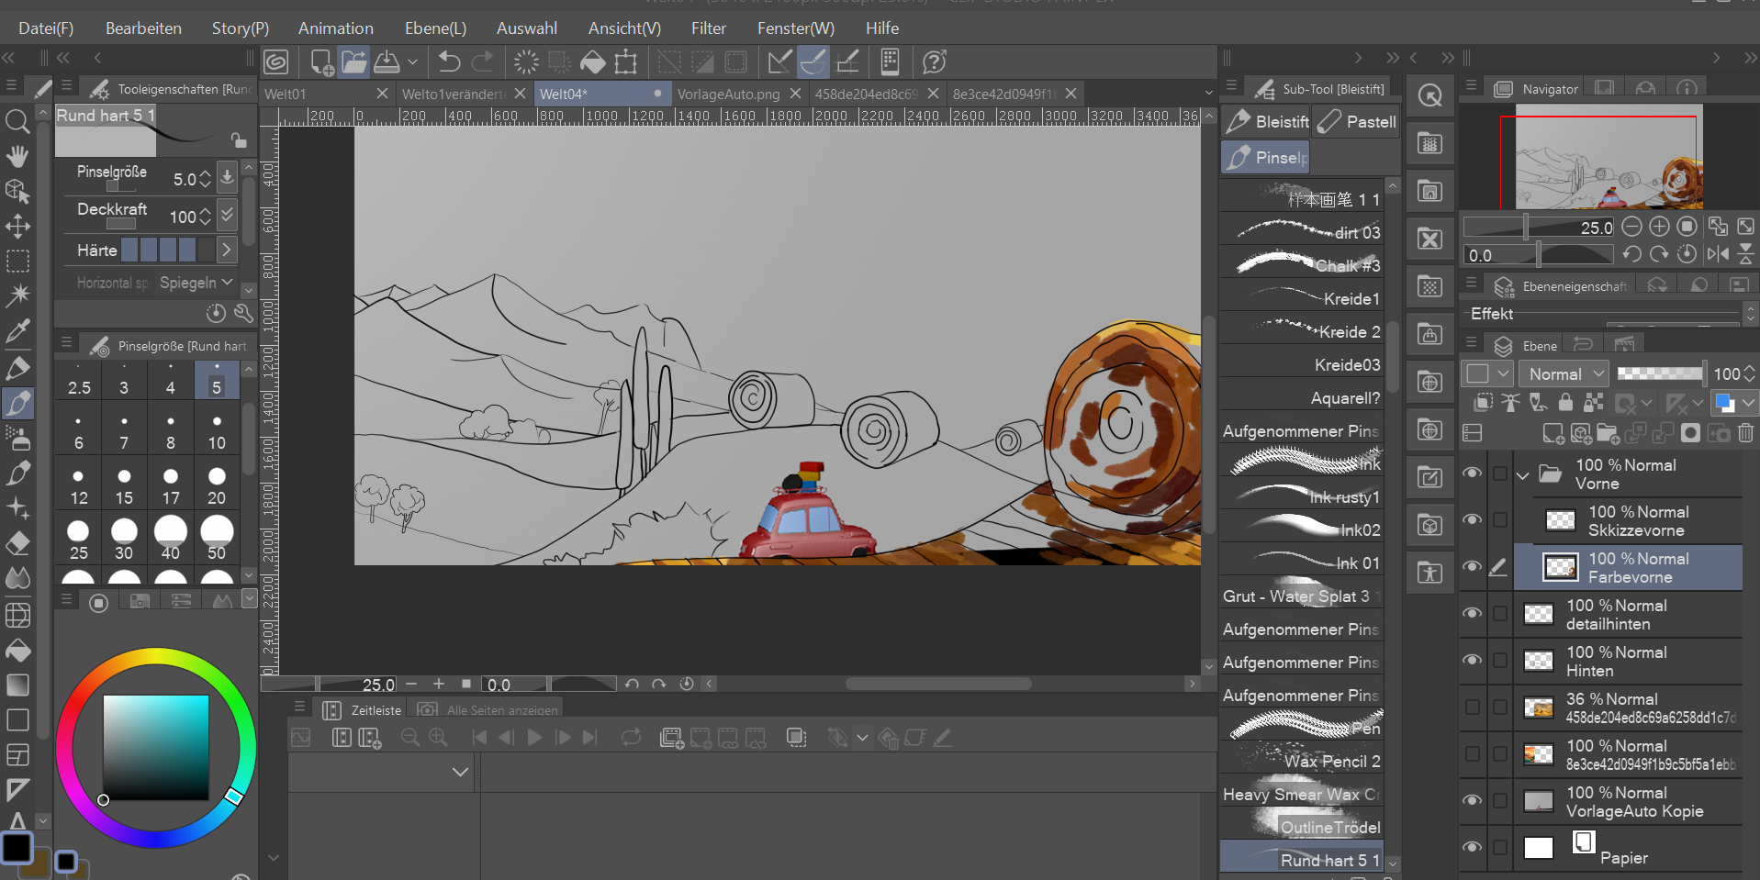This screenshot has height=880, width=1760.
Task: Click the Clip Studio launcher icon
Action: coord(276,62)
